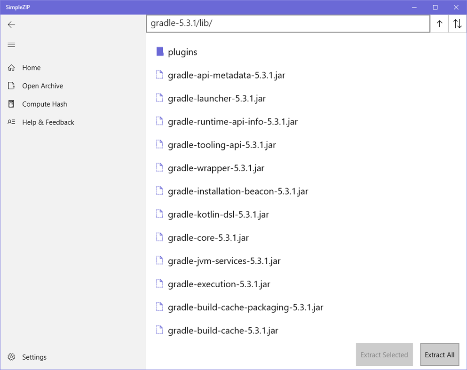The image size is (467, 370).
Task: Select the Home navigation entry
Action: pyautogui.click(x=31, y=67)
